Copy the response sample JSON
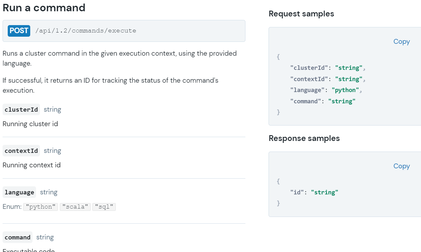This screenshot has width=421, height=252. (401, 166)
